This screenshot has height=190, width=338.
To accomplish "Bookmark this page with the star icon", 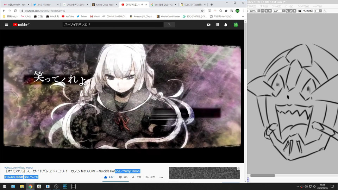I will (202, 11).
